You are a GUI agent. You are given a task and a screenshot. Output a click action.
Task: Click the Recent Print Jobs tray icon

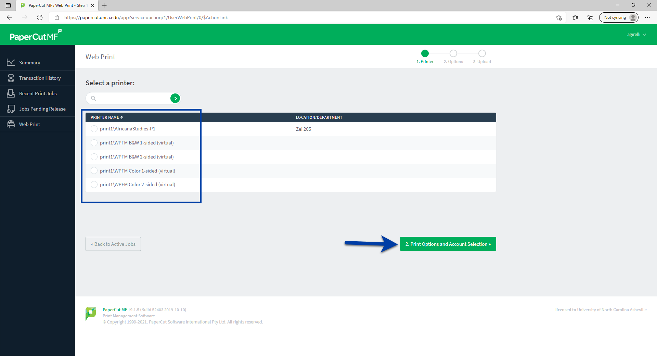coord(11,93)
